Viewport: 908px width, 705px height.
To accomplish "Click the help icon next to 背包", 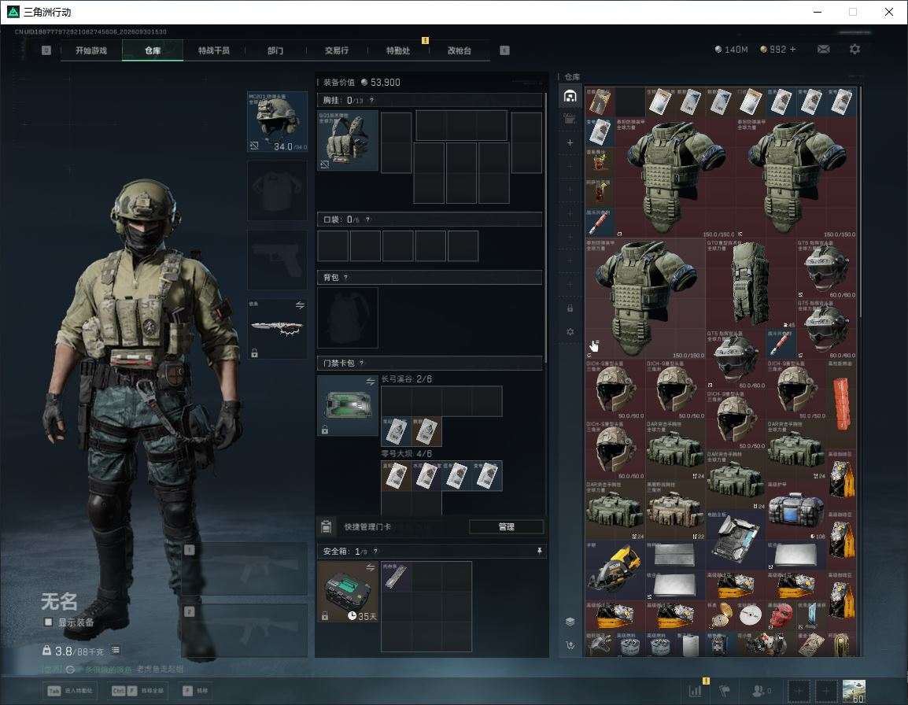I will coord(345,278).
